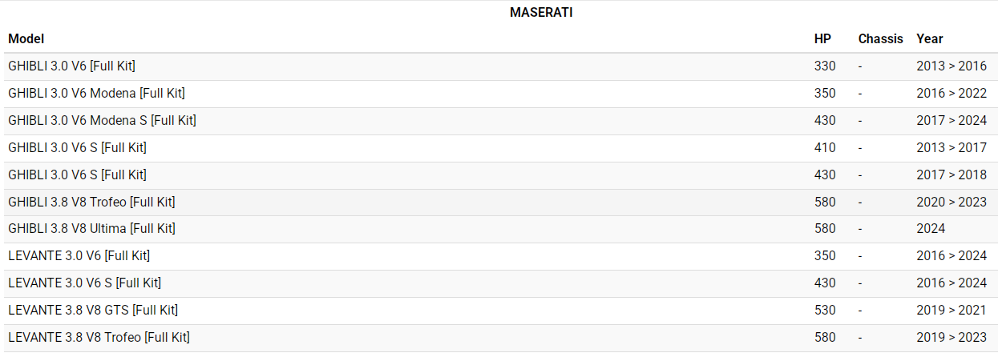998x353 pixels.
Task: Click the Chassis column header
Action: pyautogui.click(x=880, y=38)
